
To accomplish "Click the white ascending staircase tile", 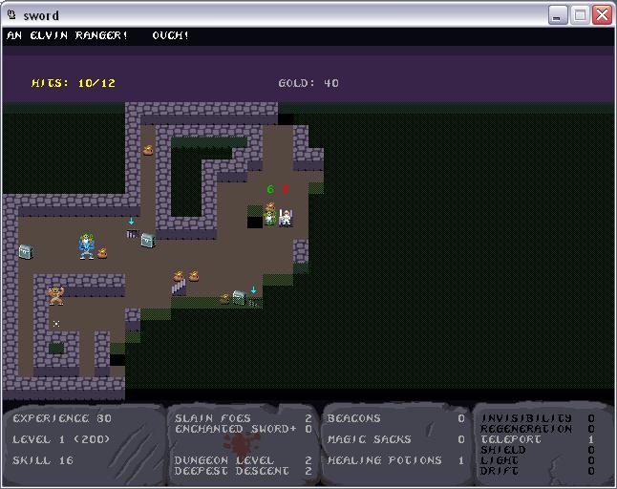I will pos(179,287).
